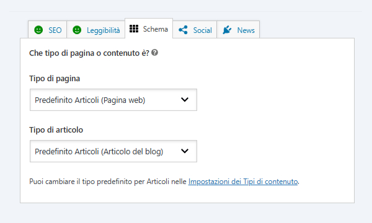Switch to the SEO tab label

point(55,30)
